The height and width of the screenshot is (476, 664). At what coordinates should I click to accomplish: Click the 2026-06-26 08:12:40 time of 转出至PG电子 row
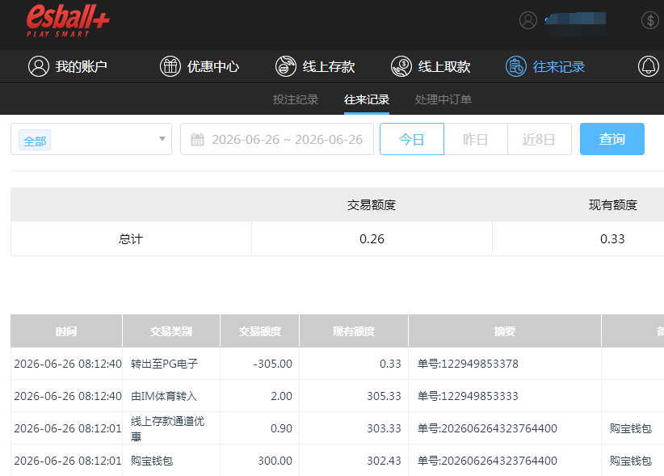coord(68,364)
